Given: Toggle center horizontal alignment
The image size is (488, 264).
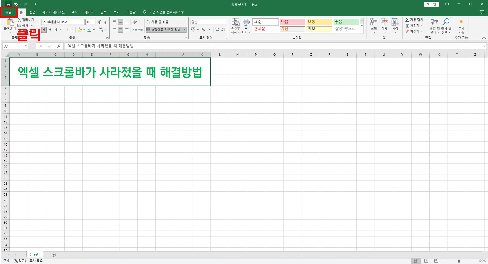Looking at the screenshot, I should (x=120, y=29).
